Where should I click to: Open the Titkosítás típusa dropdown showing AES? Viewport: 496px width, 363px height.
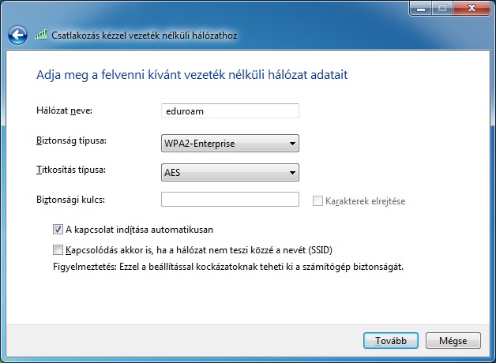pyautogui.click(x=230, y=173)
